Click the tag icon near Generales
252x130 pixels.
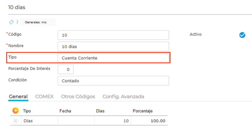click(x=11, y=22)
